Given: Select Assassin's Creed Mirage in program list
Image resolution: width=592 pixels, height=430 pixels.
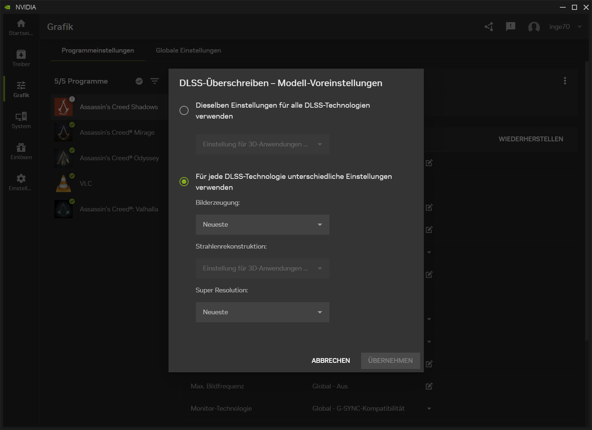Looking at the screenshot, I should click(x=109, y=133).
